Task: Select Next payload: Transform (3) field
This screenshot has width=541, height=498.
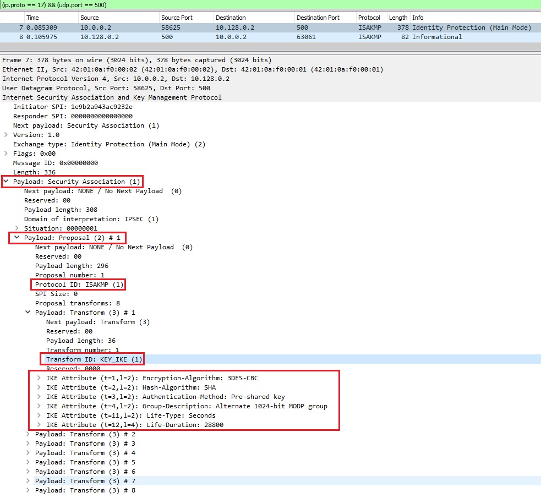Action: pos(98,322)
